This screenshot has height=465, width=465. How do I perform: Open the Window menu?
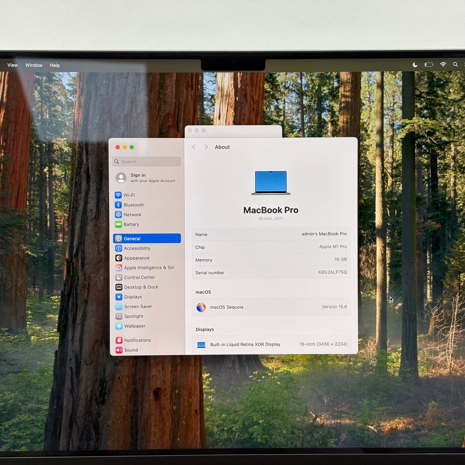pos(34,65)
